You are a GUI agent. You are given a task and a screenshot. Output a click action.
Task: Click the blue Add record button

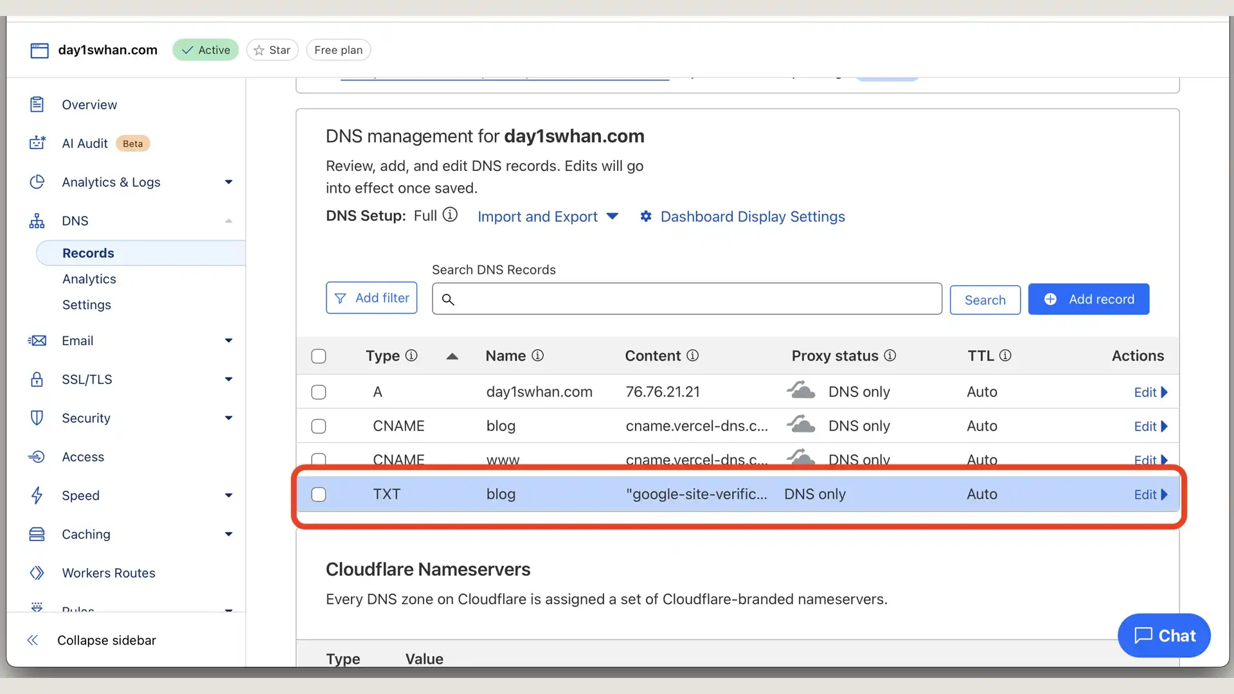pos(1089,299)
